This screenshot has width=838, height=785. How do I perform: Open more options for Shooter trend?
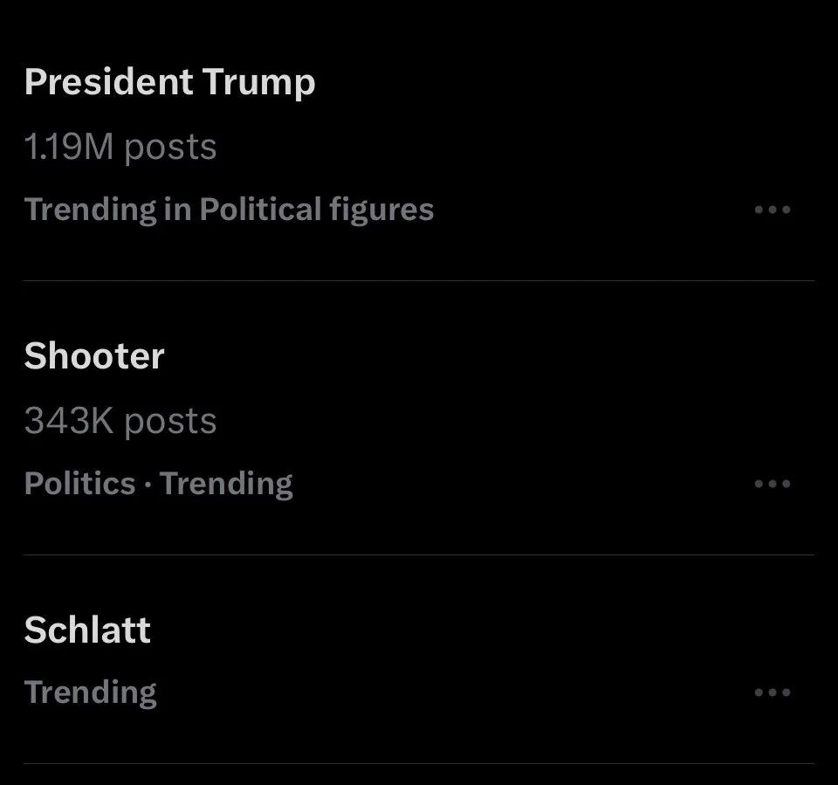pyautogui.click(x=773, y=484)
